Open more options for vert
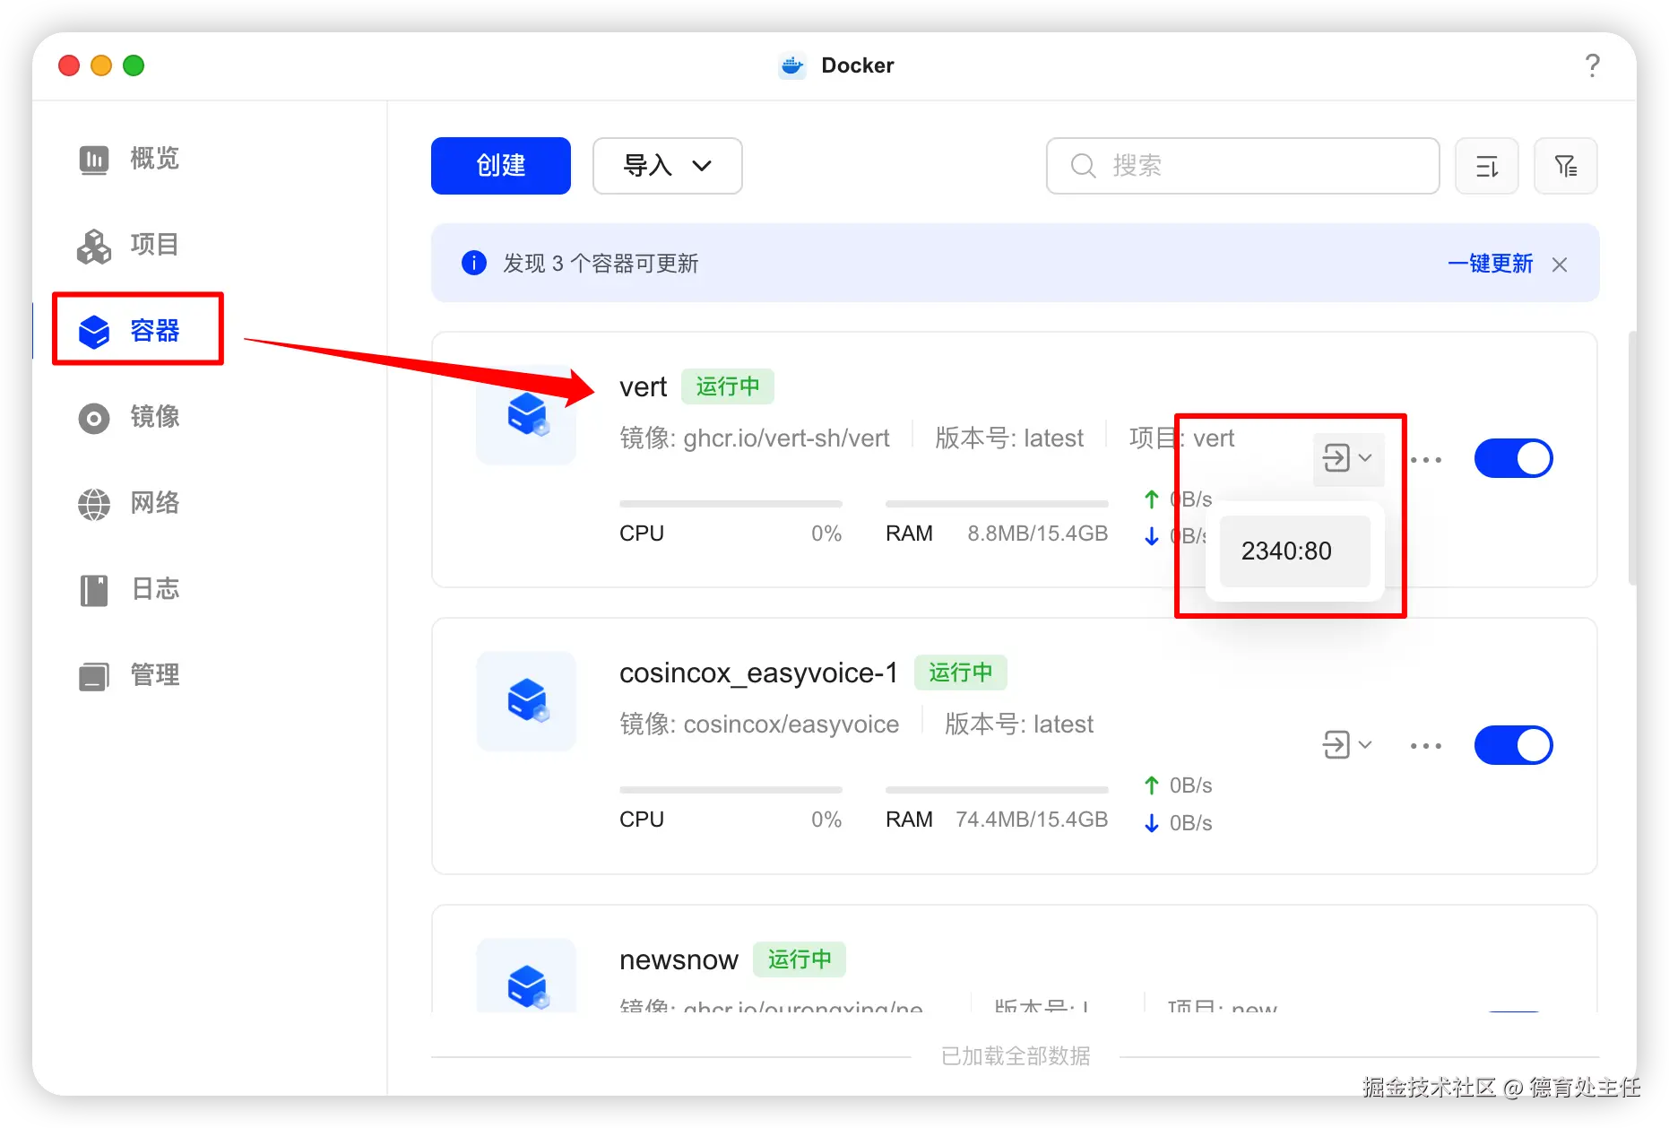This screenshot has width=1669, height=1128. point(1426,460)
